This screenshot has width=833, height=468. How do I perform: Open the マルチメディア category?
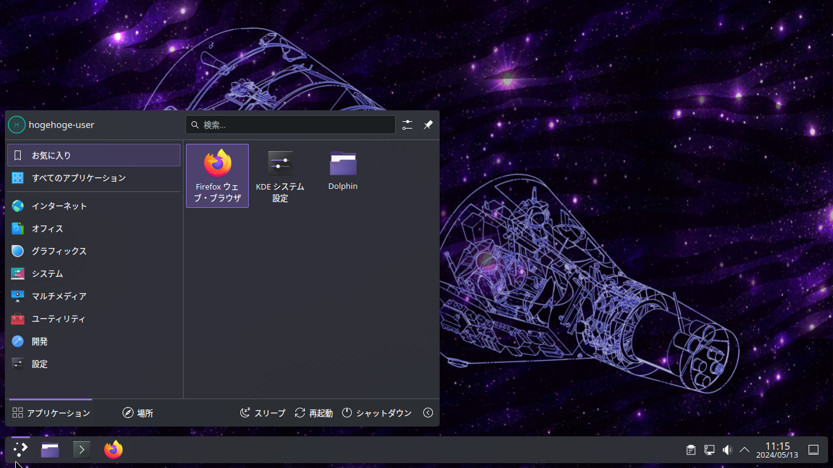(94, 296)
